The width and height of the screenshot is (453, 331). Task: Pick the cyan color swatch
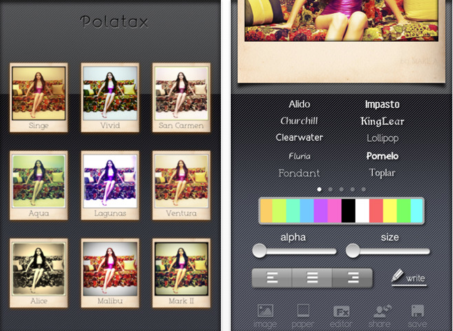pyautogui.click(x=417, y=211)
